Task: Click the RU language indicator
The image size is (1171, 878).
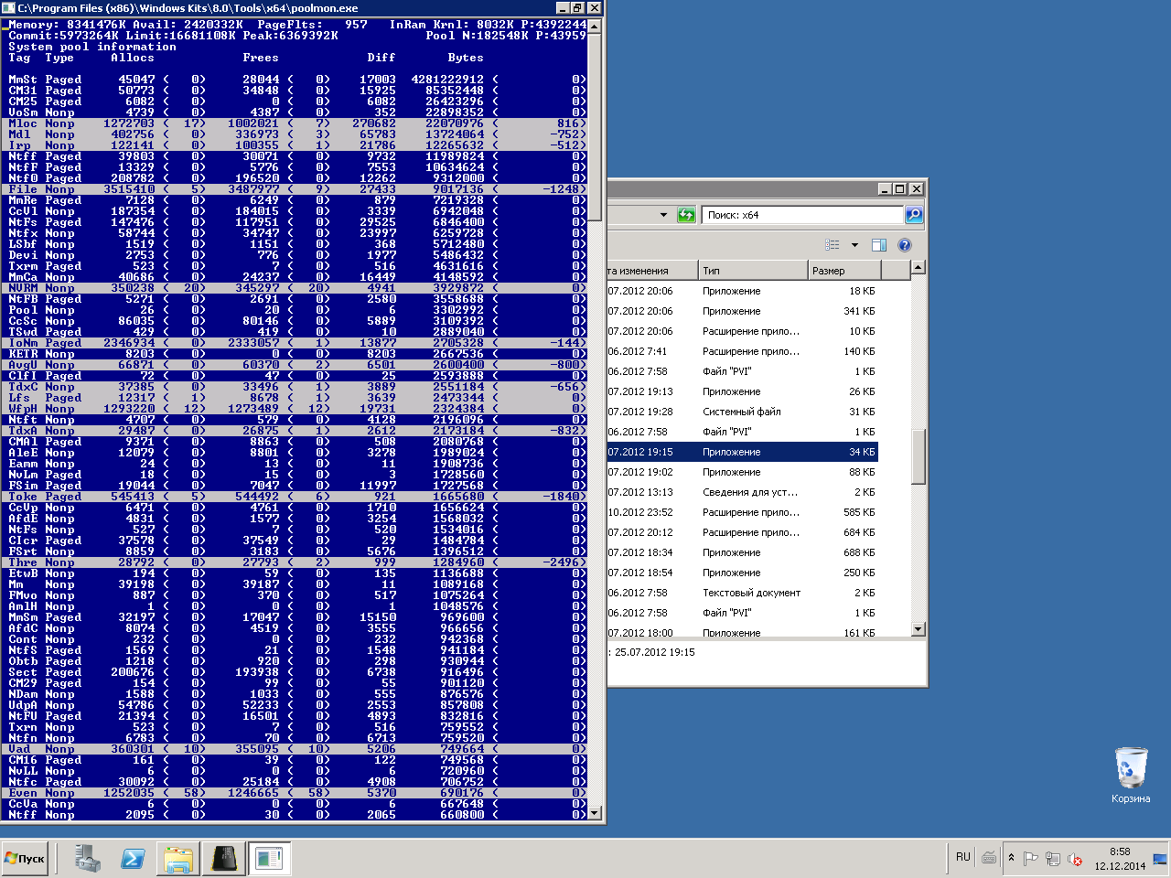Action: pyautogui.click(x=963, y=857)
